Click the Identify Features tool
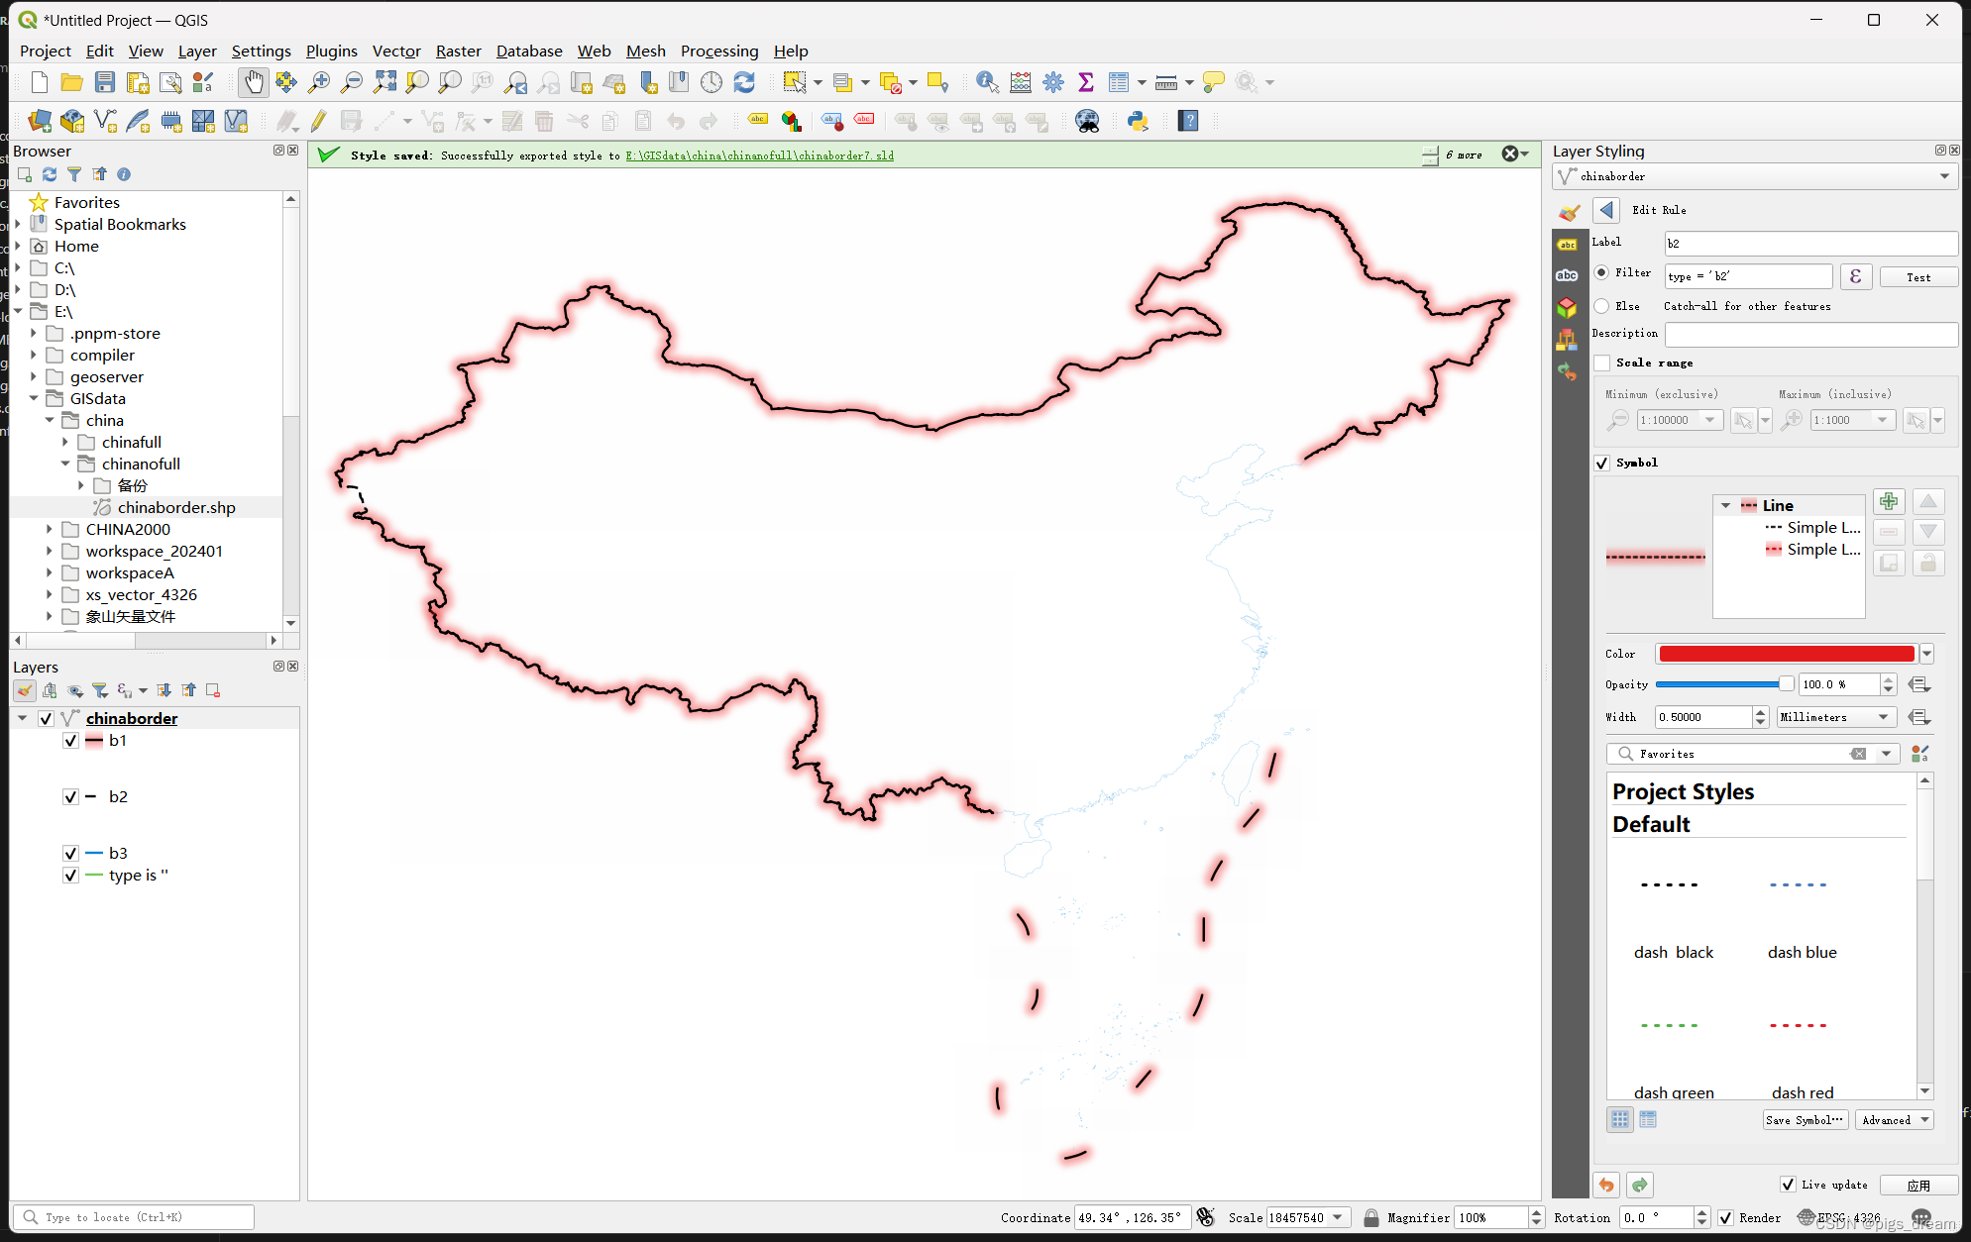Viewport: 1971px width, 1242px height. click(x=987, y=82)
